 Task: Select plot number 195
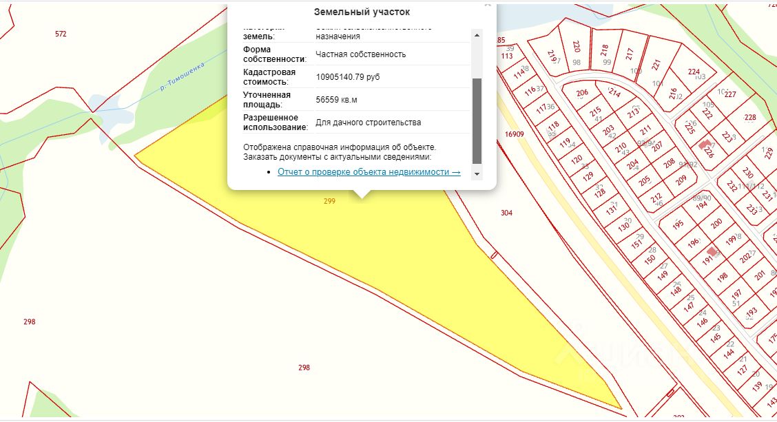(677, 225)
